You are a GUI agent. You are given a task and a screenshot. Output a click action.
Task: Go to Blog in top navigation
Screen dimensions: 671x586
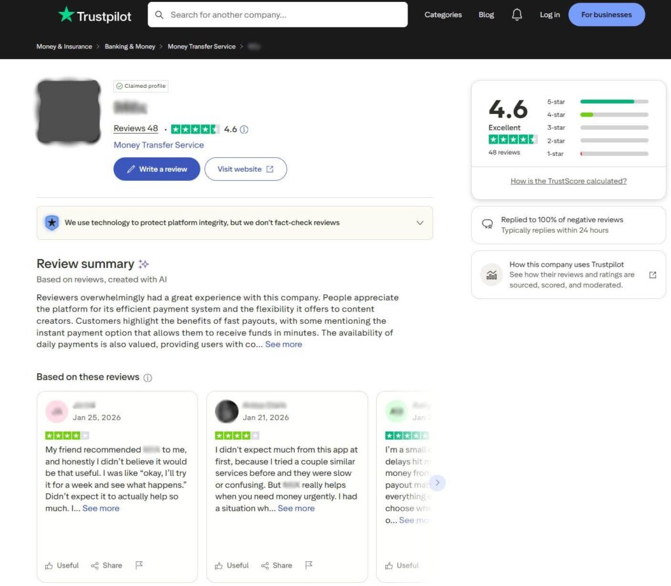point(486,14)
